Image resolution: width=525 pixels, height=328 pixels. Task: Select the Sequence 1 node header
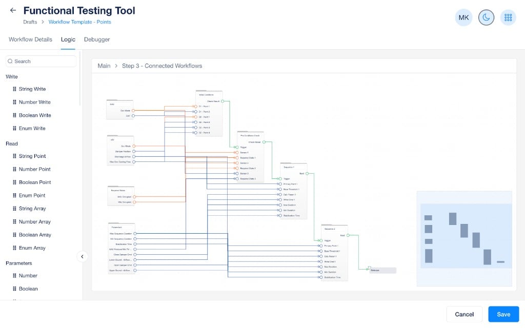pyautogui.click(x=293, y=167)
